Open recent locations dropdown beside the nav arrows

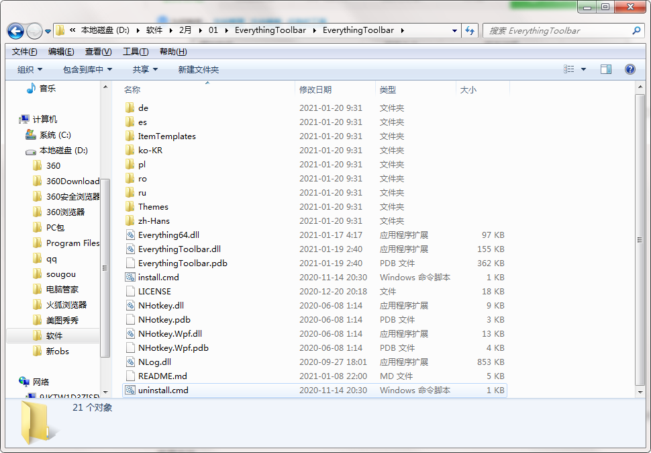click(48, 31)
